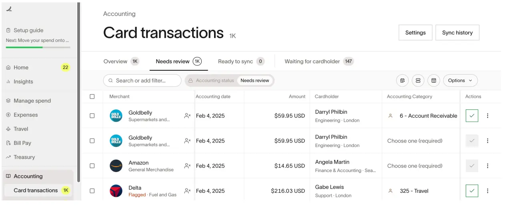Click the group-by list icon in toolbar
Image resolution: width=505 pixels, height=208 pixels.
pos(403,81)
